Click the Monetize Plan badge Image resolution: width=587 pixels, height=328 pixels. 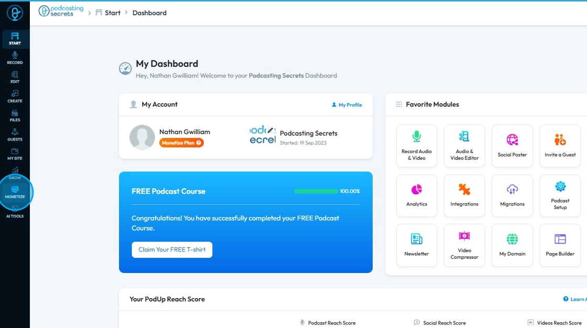click(x=181, y=143)
